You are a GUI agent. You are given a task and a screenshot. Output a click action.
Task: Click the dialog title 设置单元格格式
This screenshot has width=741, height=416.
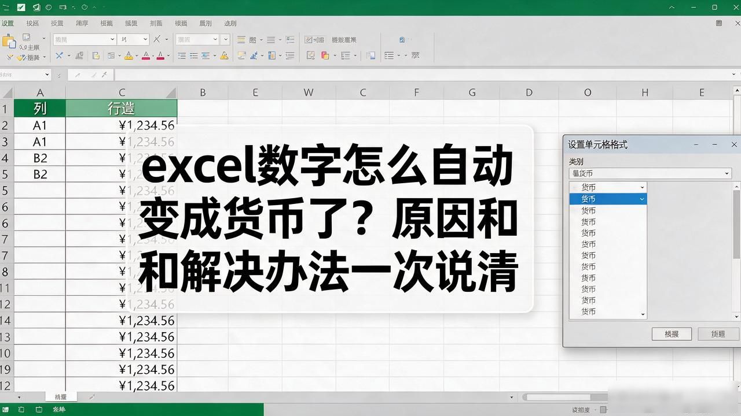coord(597,144)
